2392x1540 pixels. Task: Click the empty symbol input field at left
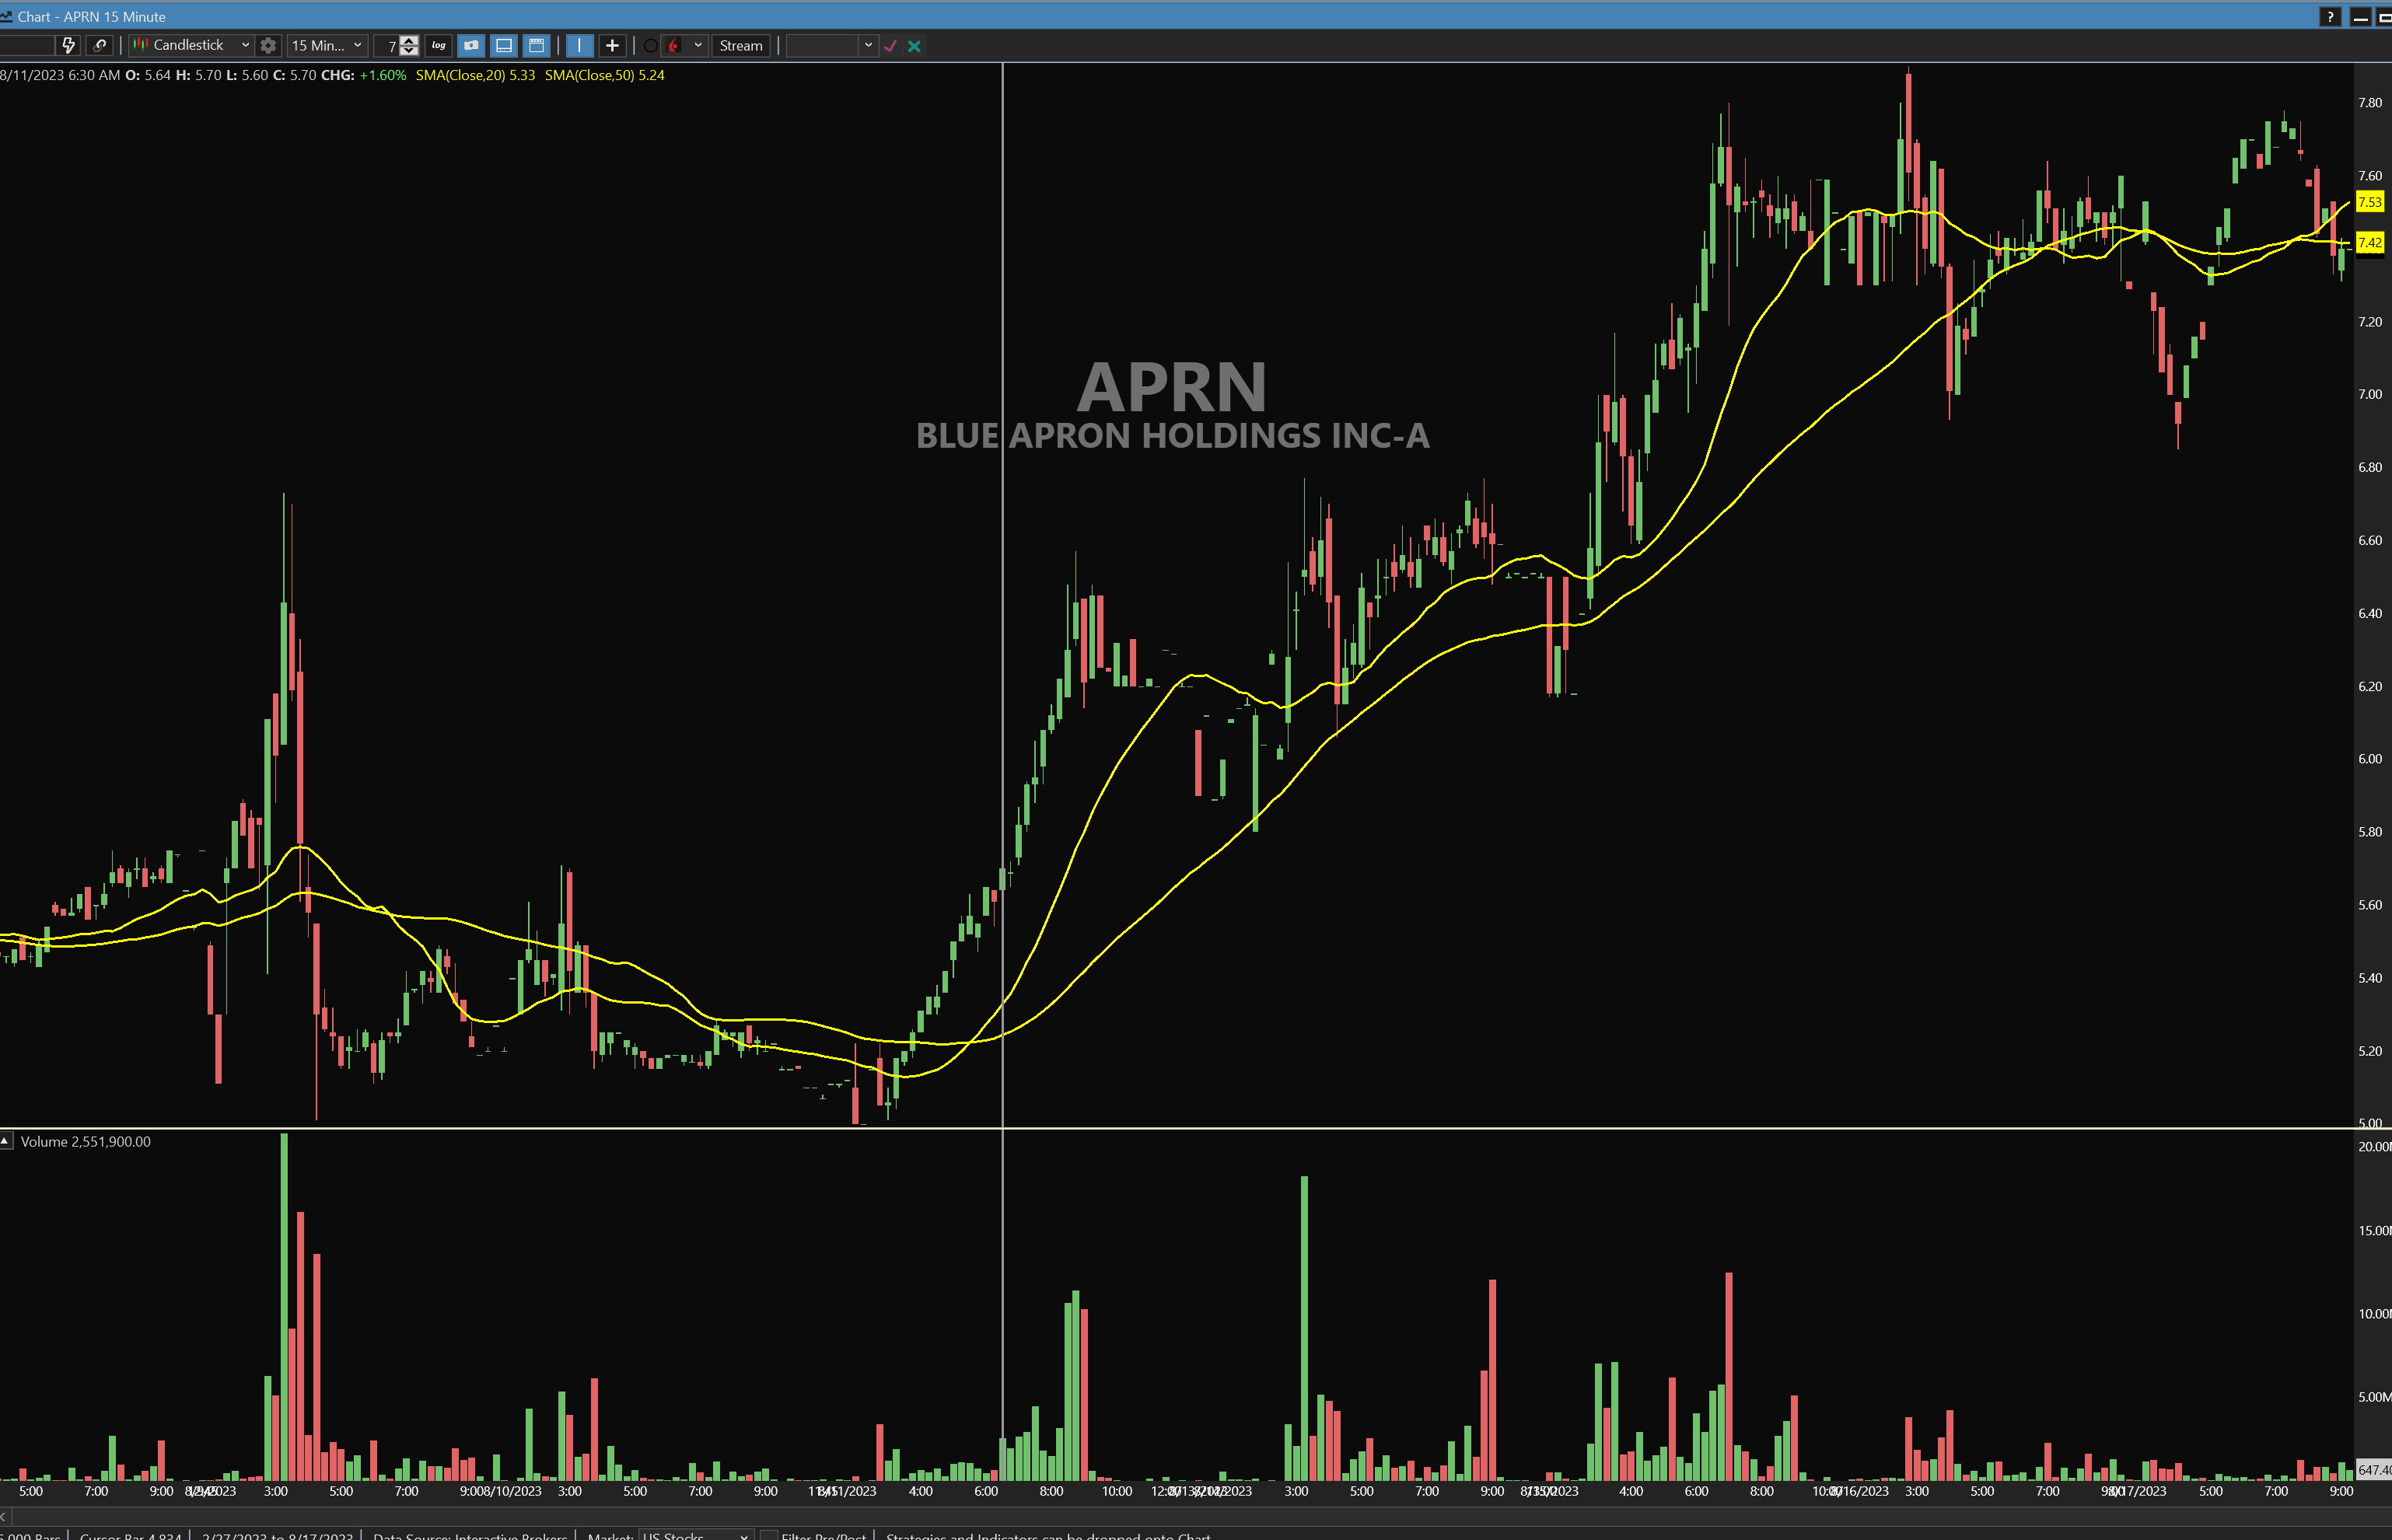tap(26, 45)
